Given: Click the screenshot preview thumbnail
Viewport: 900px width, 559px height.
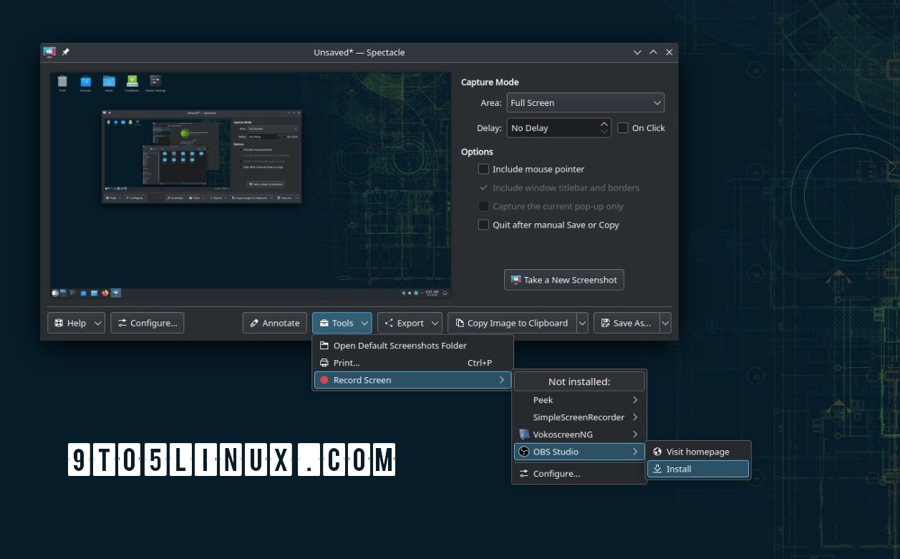Looking at the screenshot, I should point(251,185).
